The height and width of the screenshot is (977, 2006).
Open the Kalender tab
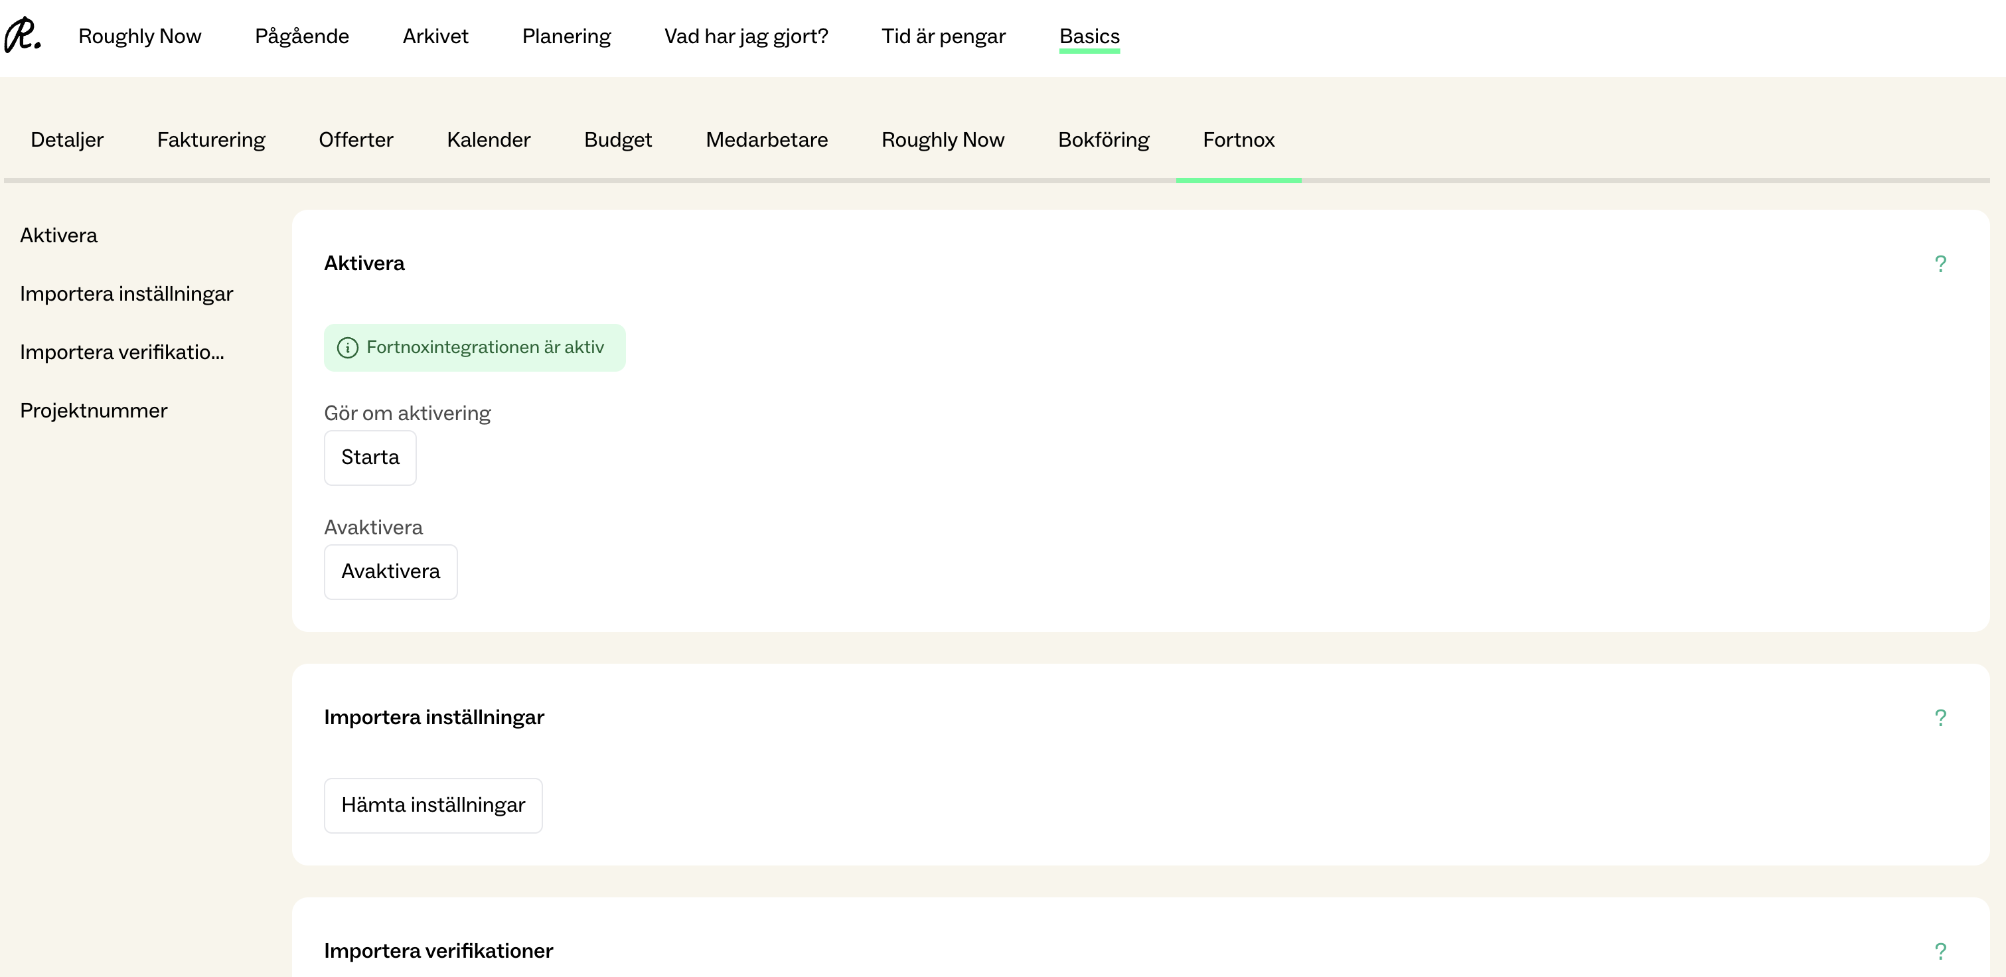[x=489, y=140]
